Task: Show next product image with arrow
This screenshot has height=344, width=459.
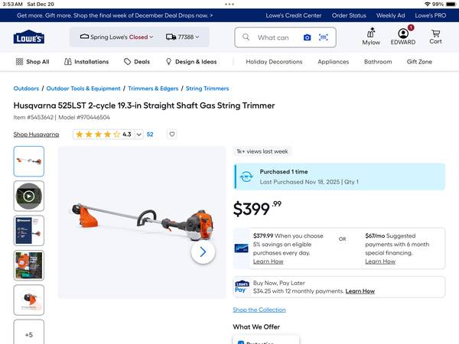Action: tap(203, 252)
